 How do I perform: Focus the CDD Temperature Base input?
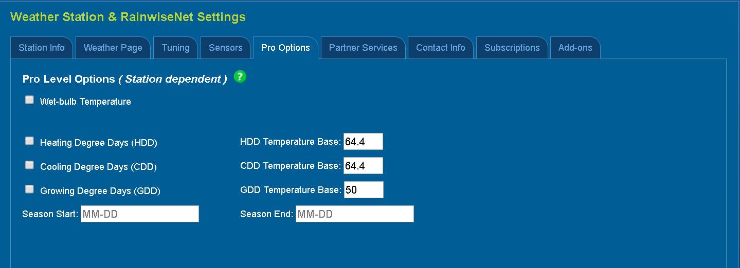(x=363, y=166)
